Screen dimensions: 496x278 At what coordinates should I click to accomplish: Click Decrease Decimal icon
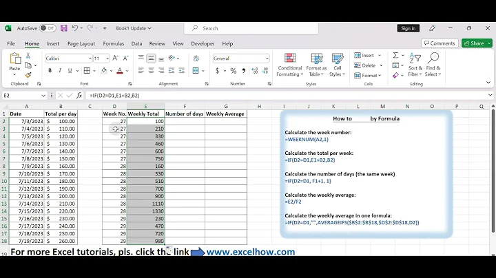[265, 71]
